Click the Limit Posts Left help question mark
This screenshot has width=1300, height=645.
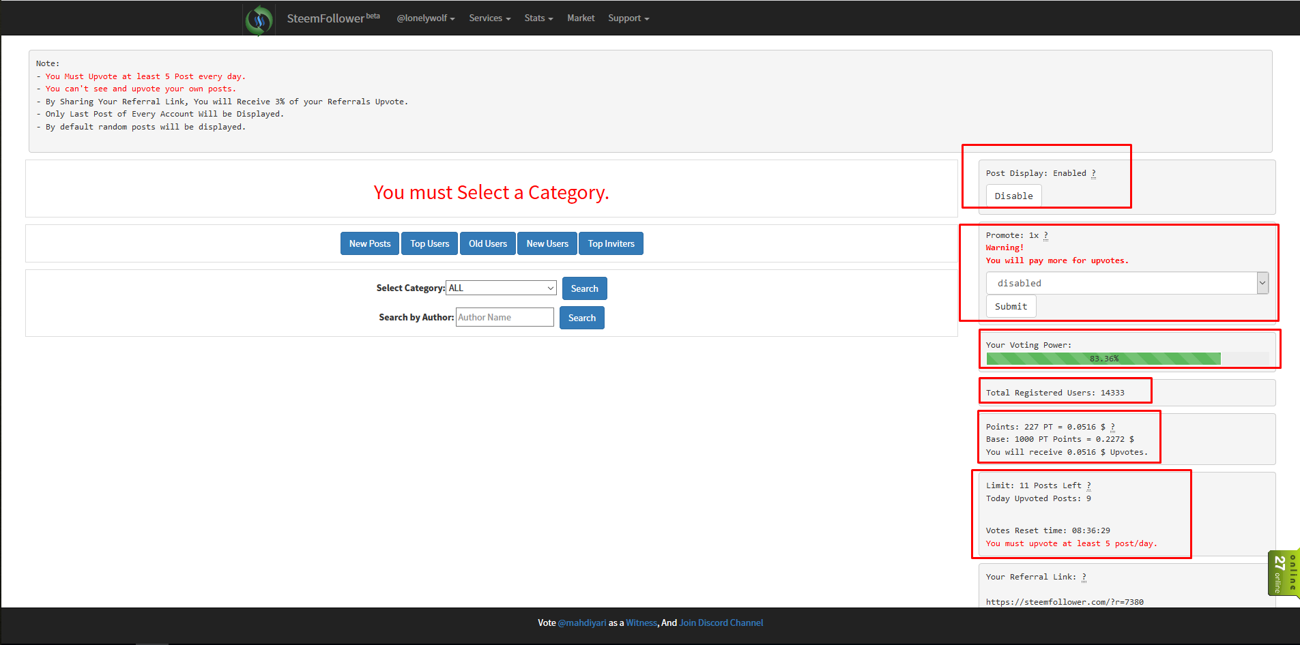tap(1089, 485)
